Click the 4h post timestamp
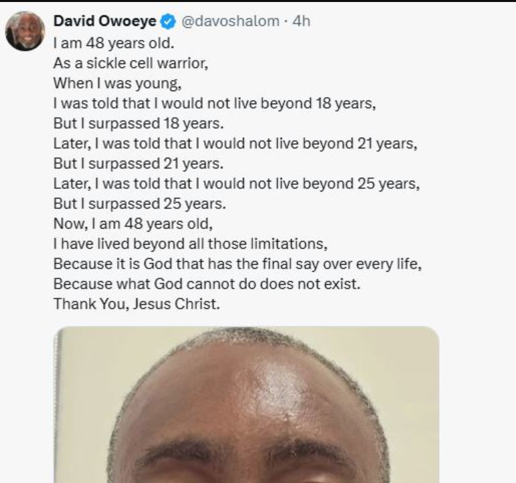Viewport: 516px width, 483px height. tap(303, 21)
